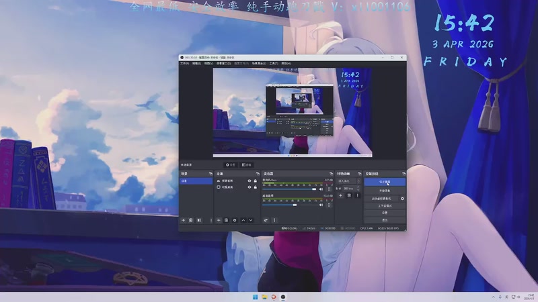Click the Exit button in Controls panel

(385, 220)
